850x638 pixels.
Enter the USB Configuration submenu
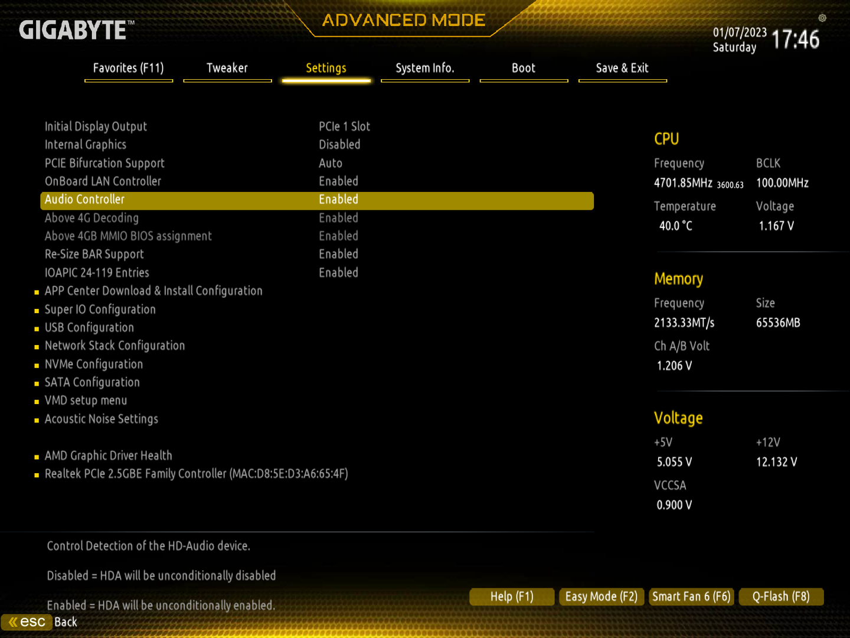(89, 328)
